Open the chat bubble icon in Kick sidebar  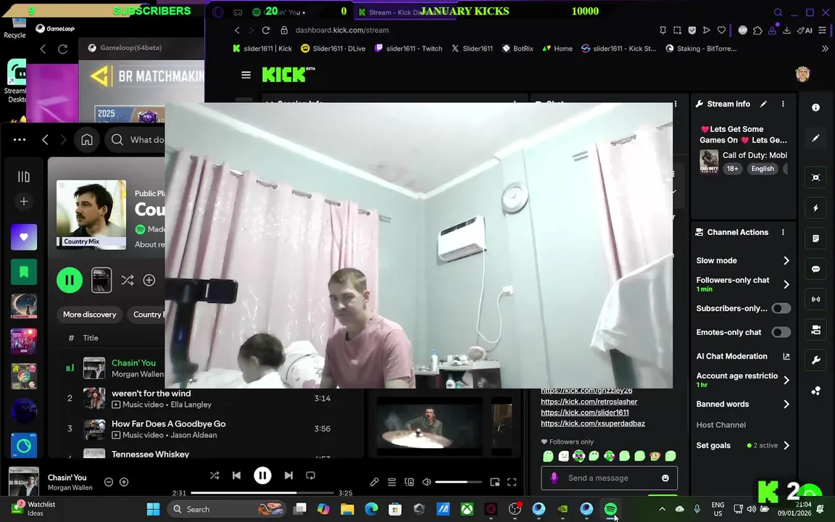tap(815, 270)
